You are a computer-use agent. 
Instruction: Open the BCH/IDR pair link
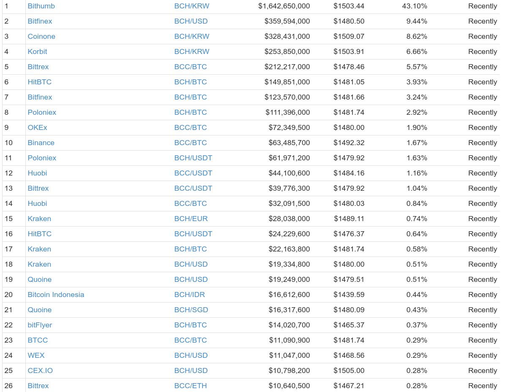(x=189, y=295)
